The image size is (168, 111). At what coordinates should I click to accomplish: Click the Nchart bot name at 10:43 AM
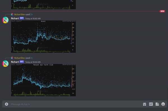15,62
